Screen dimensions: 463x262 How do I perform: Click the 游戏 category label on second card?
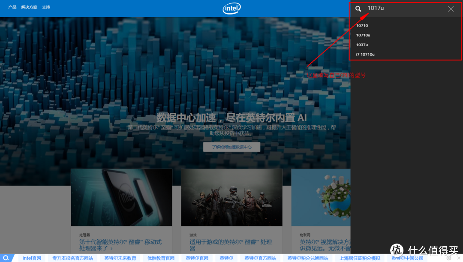click(x=193, y=235)
